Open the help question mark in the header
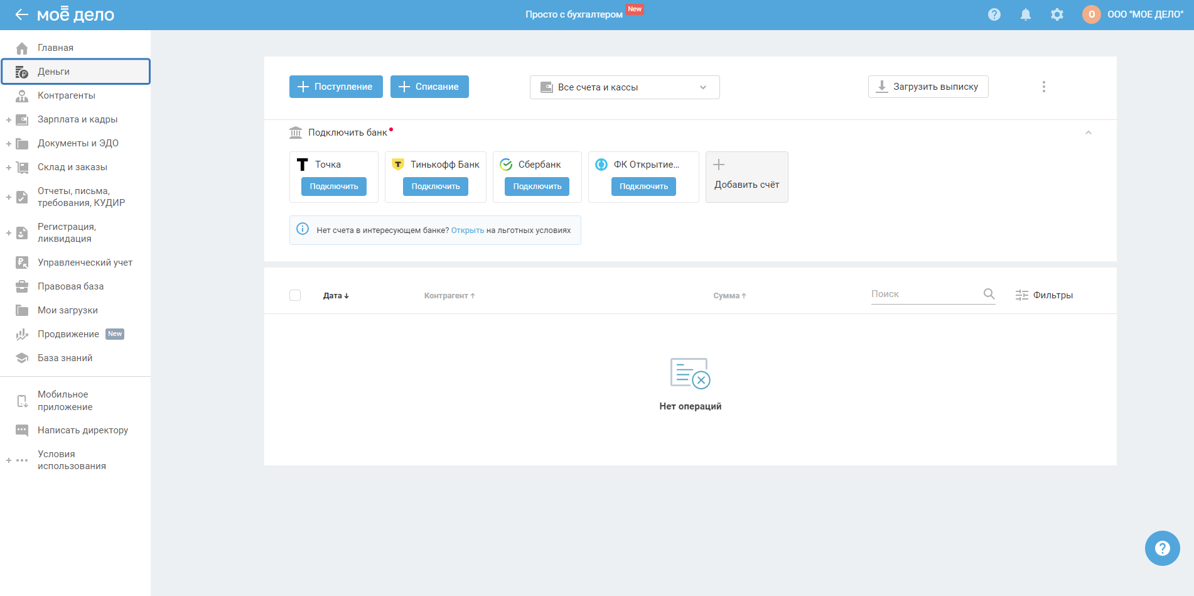The width and height of the screenshot is (1194, 596). tap(994, 14)
